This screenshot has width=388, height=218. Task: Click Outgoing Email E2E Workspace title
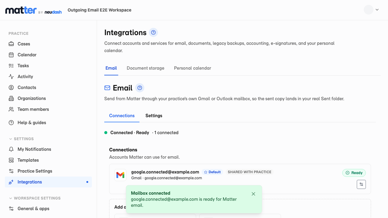(x=99, y=10)
